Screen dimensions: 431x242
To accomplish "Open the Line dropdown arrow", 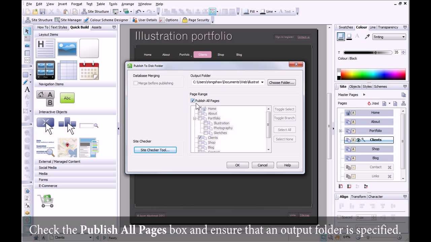I will click(x=275, y=12).
